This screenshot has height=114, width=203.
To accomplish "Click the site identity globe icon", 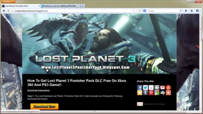I will point(8,11).
